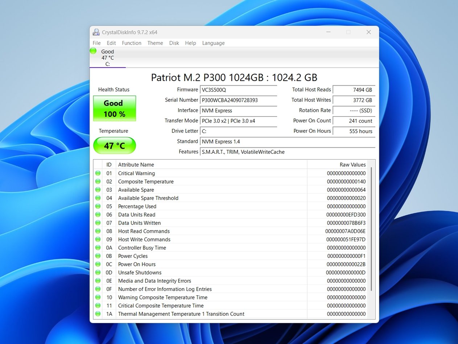Click the status icon for Composite Temperature row
The height and width of the screenshot is (344, 458).
coord(98,182)
